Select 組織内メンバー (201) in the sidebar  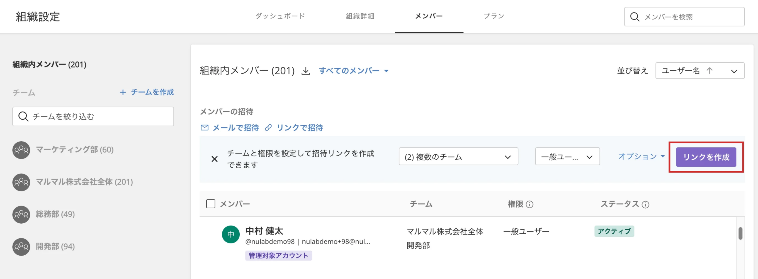click(x=49, y=64)
